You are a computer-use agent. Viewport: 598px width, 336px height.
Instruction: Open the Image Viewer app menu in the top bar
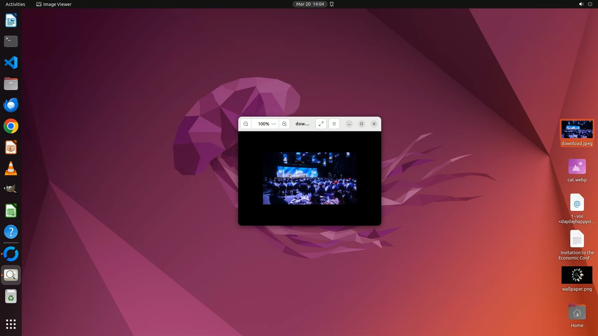[54, 4]
